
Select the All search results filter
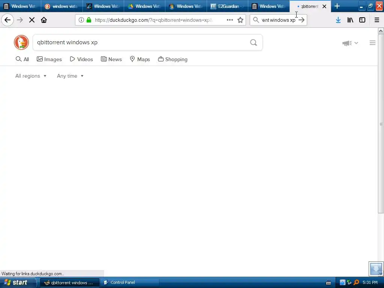pyautogui.click(x=22, y=59)
